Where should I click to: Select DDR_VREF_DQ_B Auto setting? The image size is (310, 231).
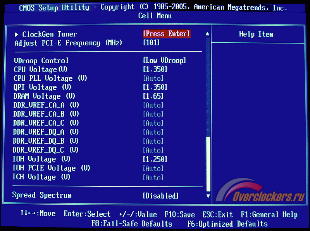tap(153, 141)
